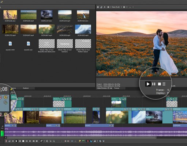Solo the top video track
Viewport: 187px width, 146px height.
5,97
